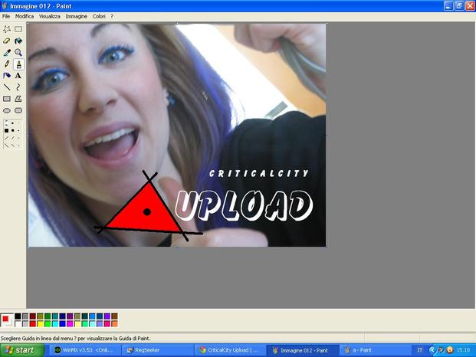Viewport: 476px width, 357px height.
Task: Pick the black color swatch
Action: pos(18,316)
